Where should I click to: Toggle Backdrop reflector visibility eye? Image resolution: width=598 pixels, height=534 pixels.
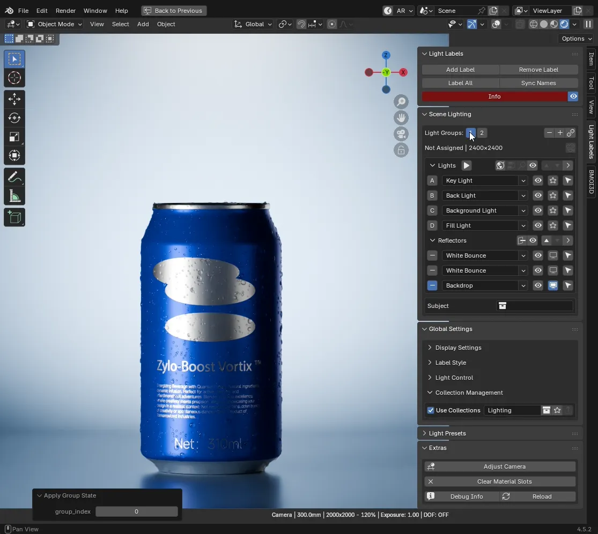538,285
